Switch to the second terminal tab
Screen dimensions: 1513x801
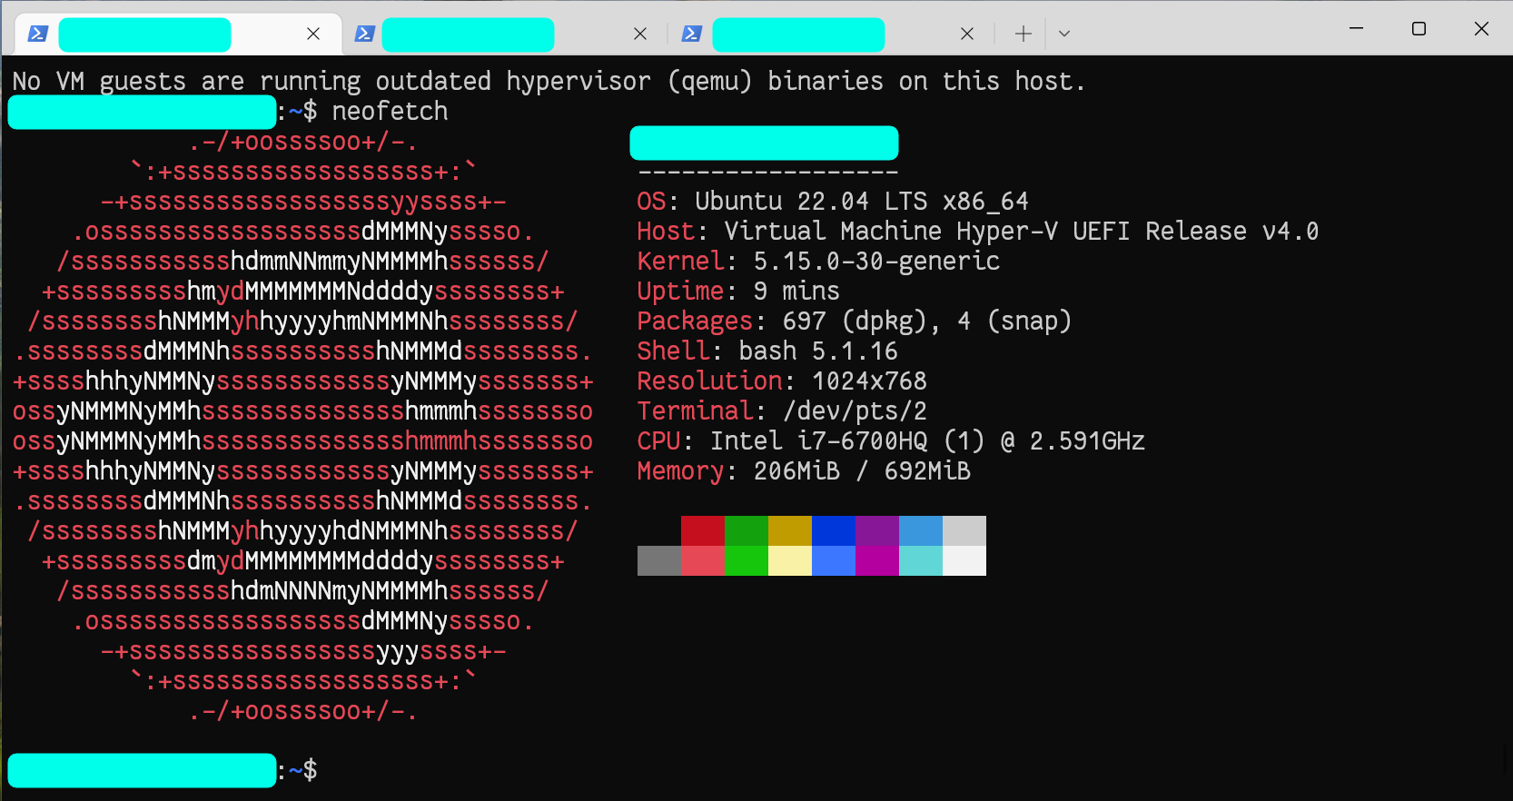[505, 35]
